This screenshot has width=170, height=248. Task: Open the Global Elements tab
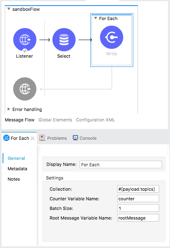(x=55, y=120)
